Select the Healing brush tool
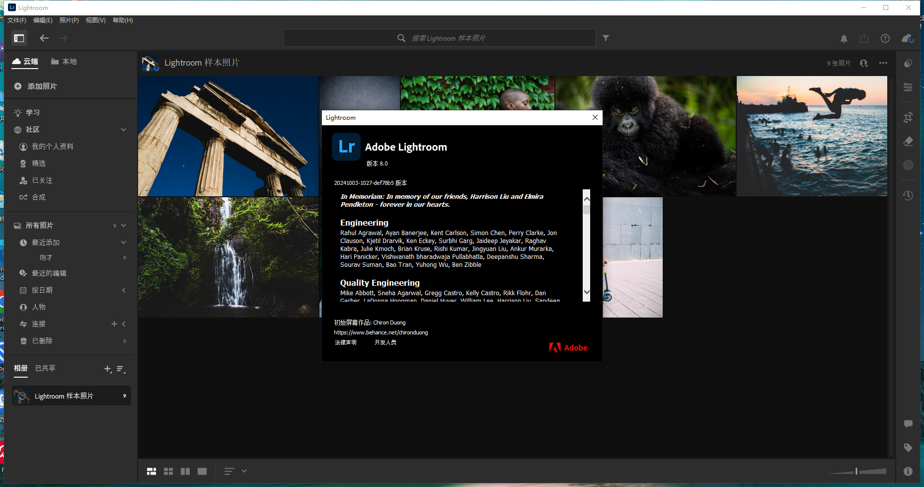The height and width of the screenshot is (487, 924). [908, 141]
